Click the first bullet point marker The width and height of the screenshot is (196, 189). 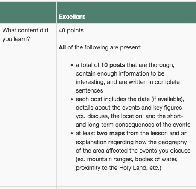(72, 65)
